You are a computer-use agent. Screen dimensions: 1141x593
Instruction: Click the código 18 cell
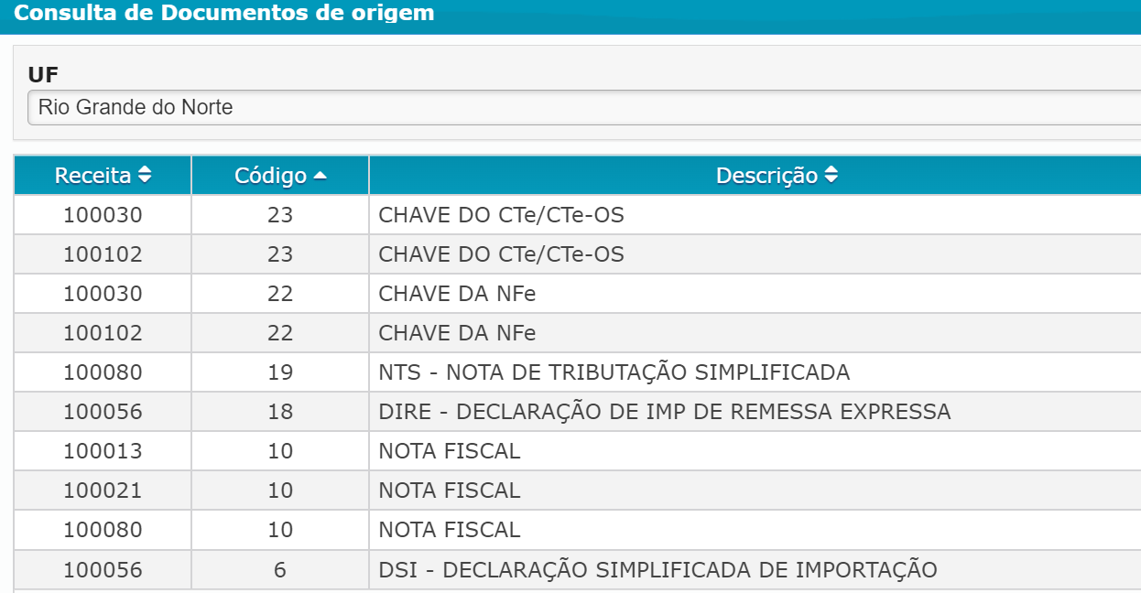point(280,412)
